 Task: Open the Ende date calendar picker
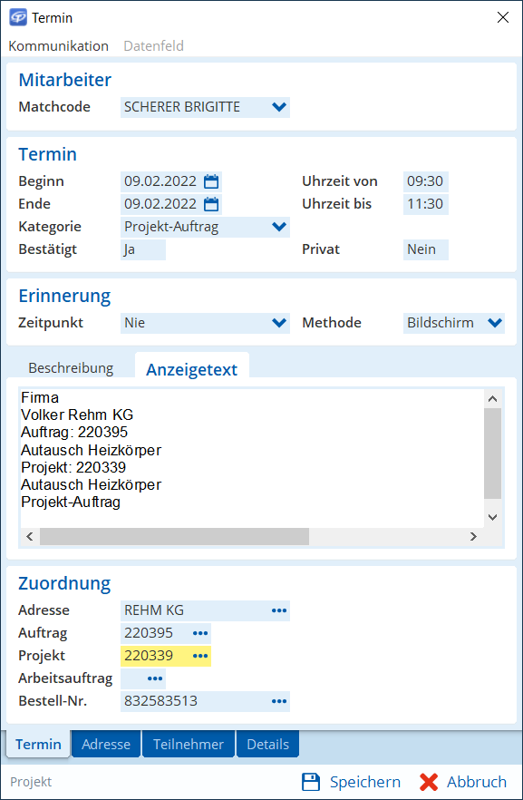pos(211,204)
